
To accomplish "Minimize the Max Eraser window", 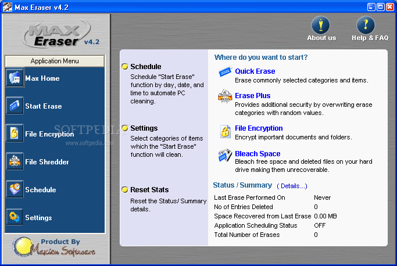I will pos(371,7).
